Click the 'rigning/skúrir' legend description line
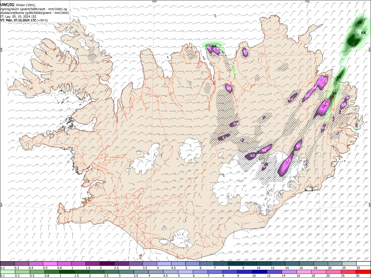 click(x=33, y=9)
